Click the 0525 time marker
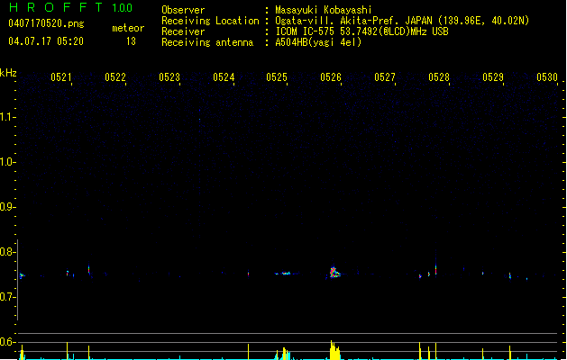This screenshot has width=567, height=360. click(x=277, y=77)
